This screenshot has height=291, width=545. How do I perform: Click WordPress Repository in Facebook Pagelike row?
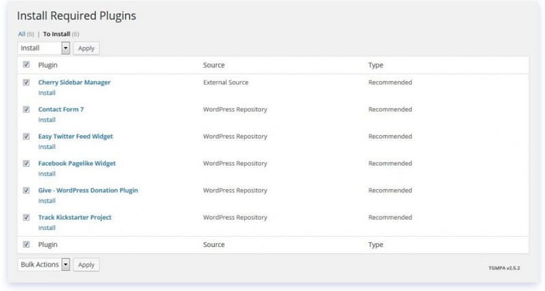pyautogui.click(x=235, y=163)
